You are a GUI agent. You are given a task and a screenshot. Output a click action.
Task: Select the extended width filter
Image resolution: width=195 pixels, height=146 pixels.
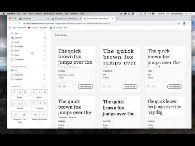point(45,92)
